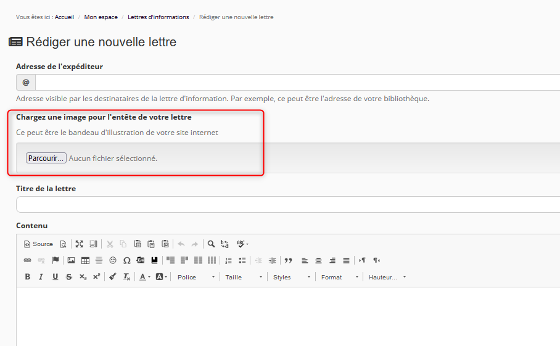
Task: Insert a link using chain icon
Action: click(27, 260)
